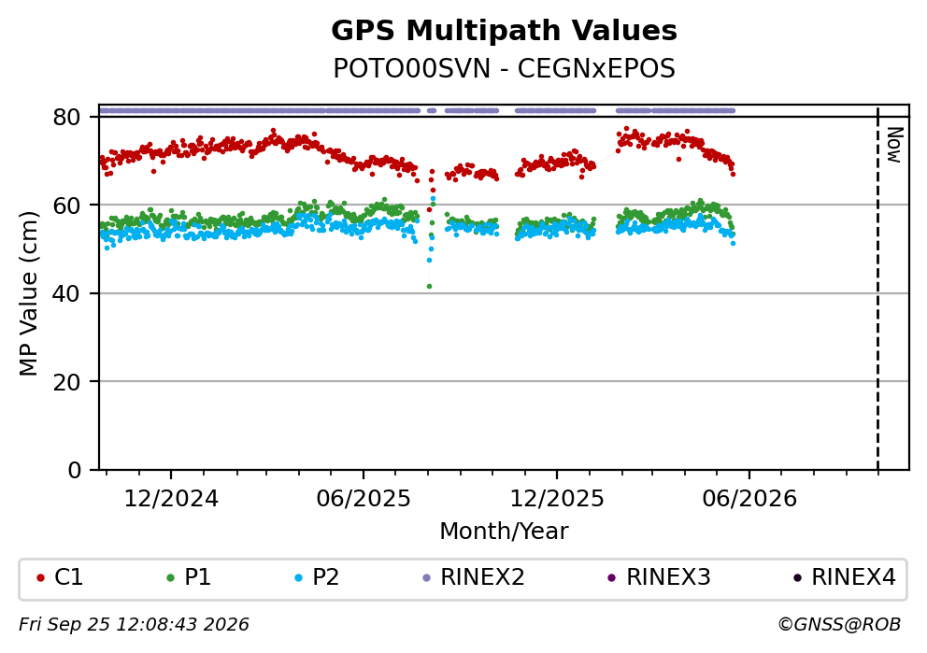Image resolution: width=927 pixels, height=653 pixels.
Task: Click the ©GNSS@ROB copyright text
Action: click(x=839, y=625)
